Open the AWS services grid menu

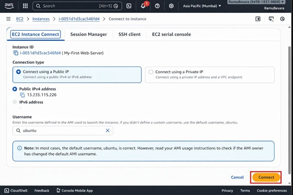[x=25, y=6]
